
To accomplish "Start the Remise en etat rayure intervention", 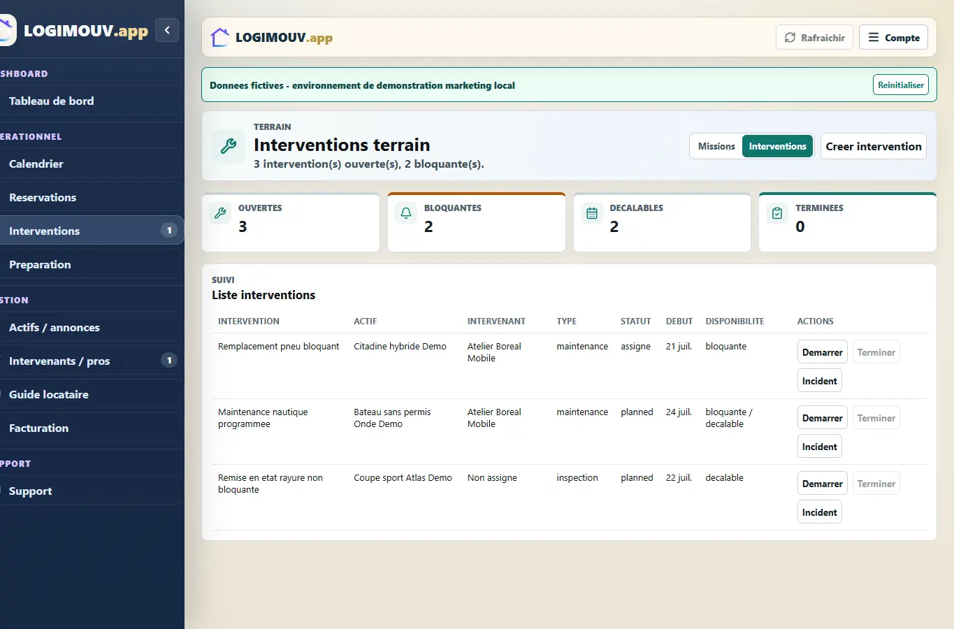I will click(x=822, y=484).
